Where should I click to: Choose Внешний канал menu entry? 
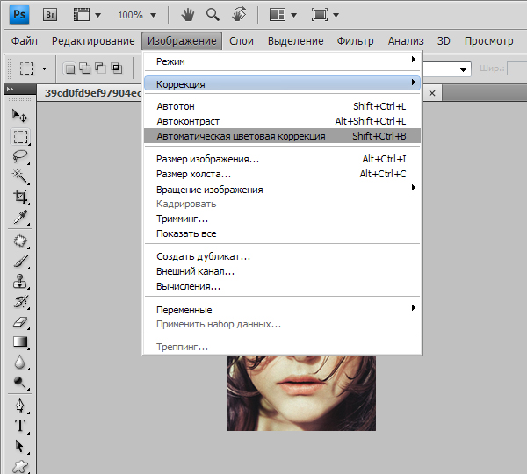point(282,271)
